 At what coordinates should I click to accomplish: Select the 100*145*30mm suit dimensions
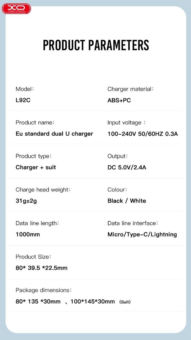(93, 301)
